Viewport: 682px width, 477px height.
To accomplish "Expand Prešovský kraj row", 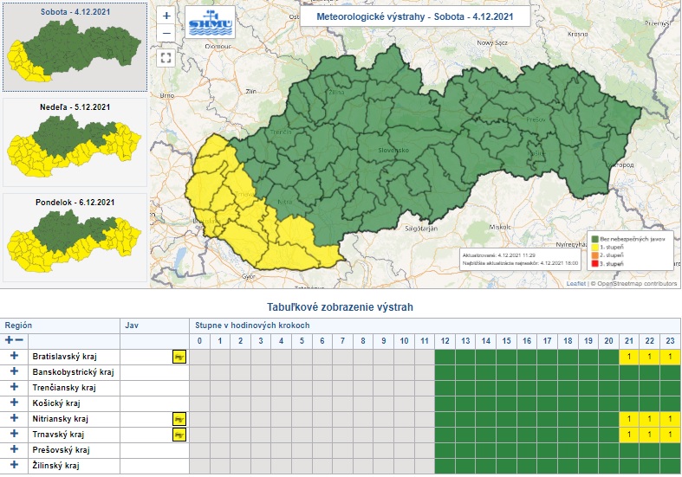I will point(15,449).
